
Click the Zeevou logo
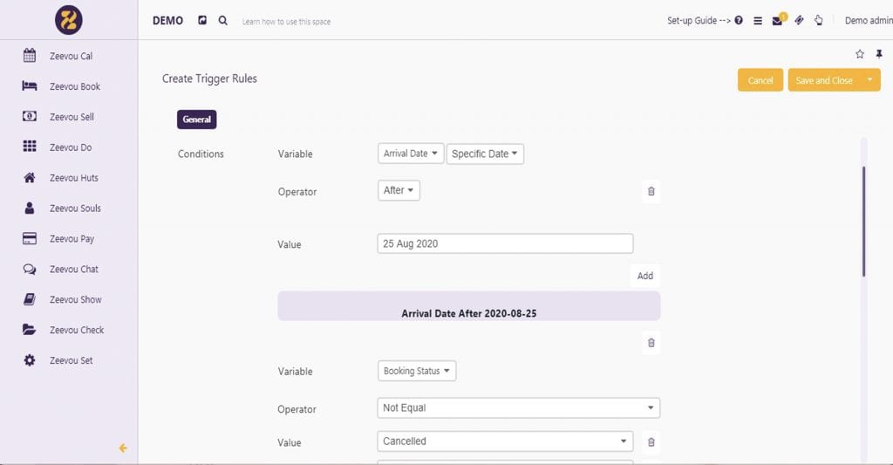pyautogui.click(x=68, y=20)
